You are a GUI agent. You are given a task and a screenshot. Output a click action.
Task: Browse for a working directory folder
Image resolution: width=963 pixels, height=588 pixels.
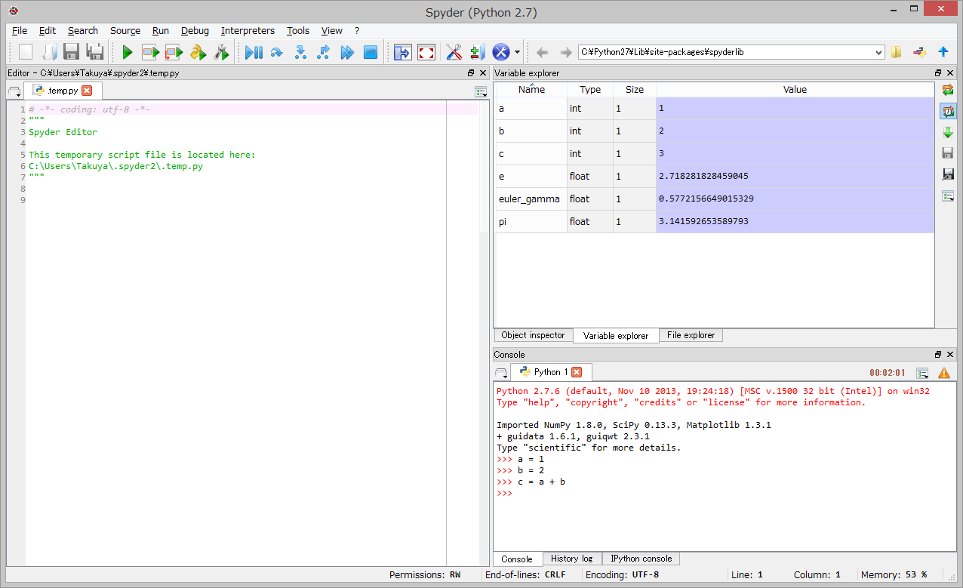click(x=897, y=52)
